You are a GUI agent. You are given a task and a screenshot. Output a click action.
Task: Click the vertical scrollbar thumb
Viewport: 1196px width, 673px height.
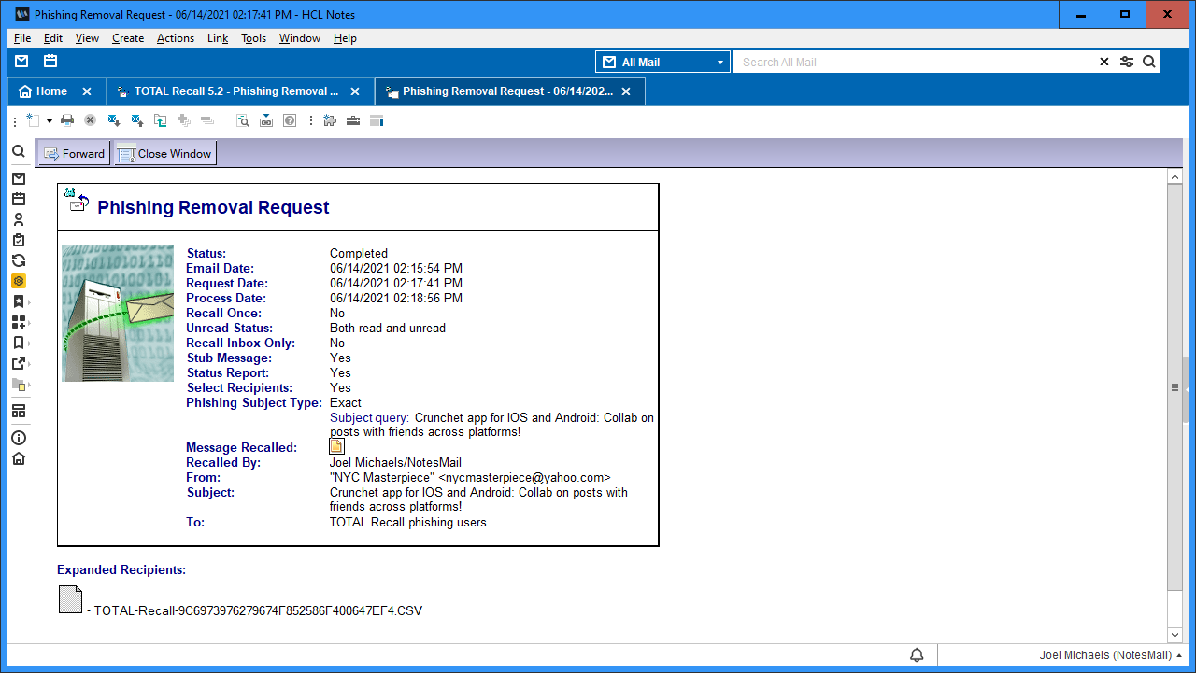[x=1175, y=386]
